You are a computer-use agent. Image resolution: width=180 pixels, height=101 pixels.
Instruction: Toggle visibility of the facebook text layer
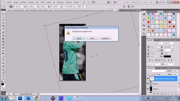click(148, 79)
